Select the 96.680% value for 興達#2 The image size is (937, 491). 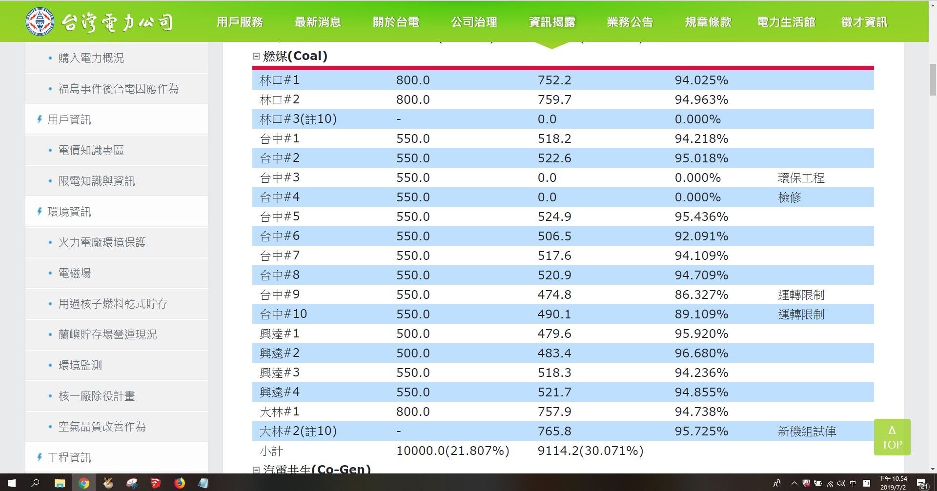tap(701, 353)
